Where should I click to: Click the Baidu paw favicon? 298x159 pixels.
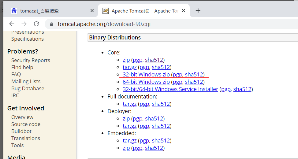pos(14,11)
